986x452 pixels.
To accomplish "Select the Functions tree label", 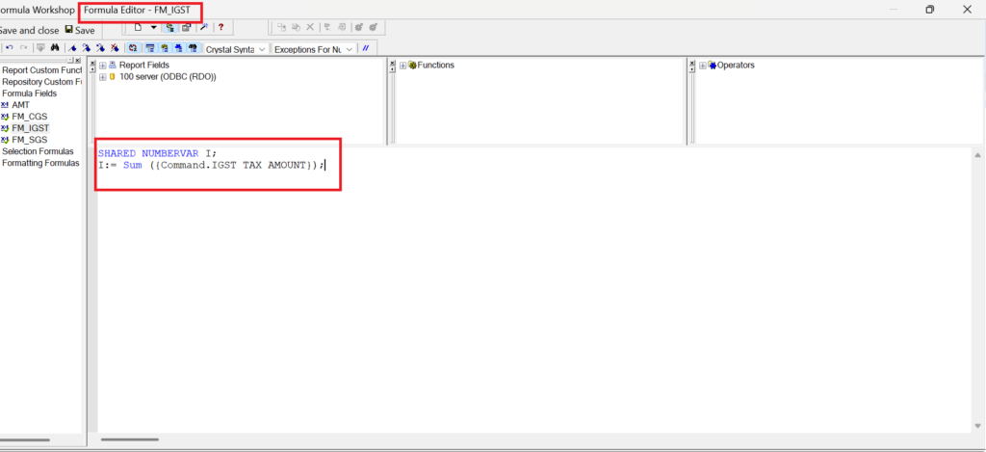I will (x=436, y=65).
